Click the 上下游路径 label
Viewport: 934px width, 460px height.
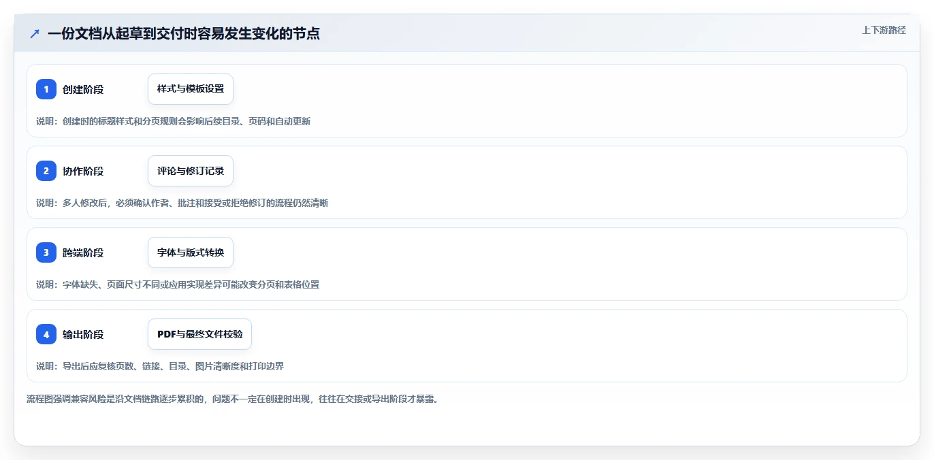884,30
